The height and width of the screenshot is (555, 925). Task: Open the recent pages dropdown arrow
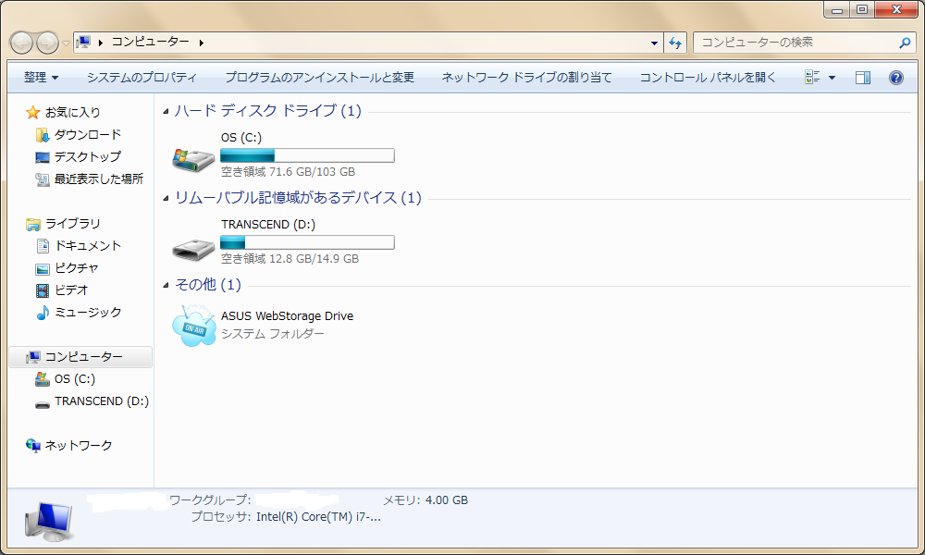66,43
